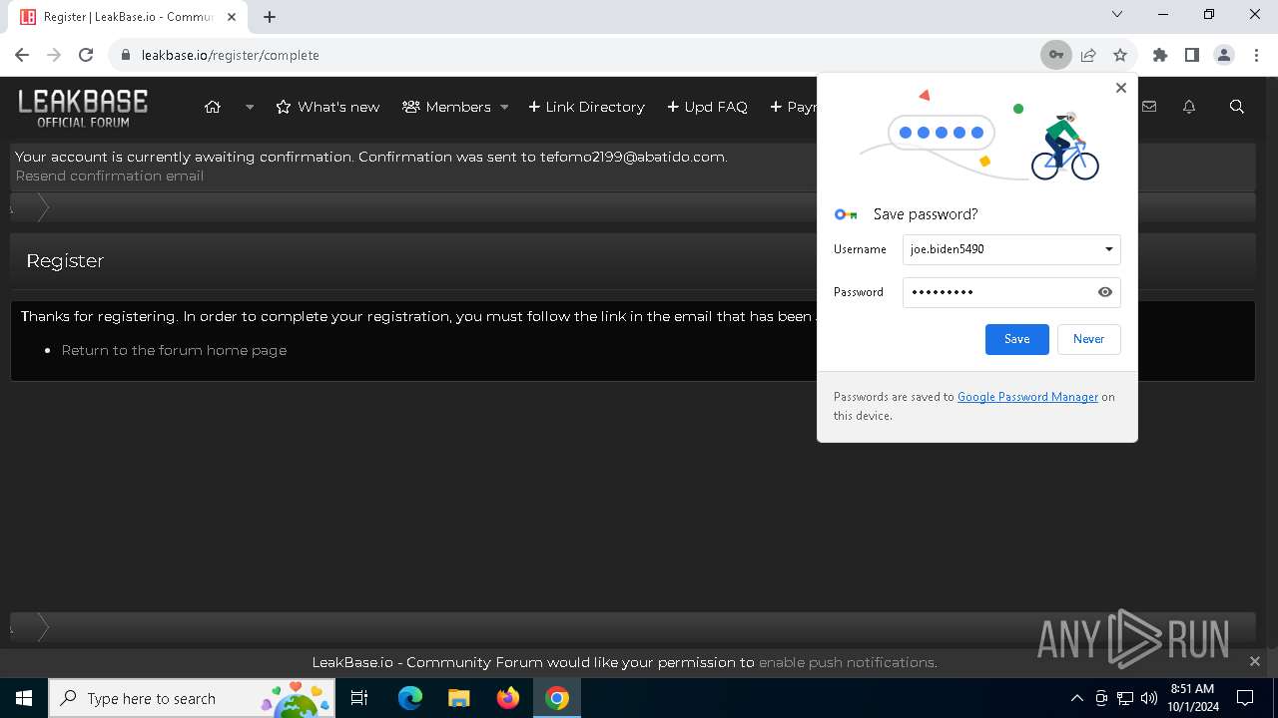Open forum search magnifier icon
1278x718 pixels.
(1237, 107)
